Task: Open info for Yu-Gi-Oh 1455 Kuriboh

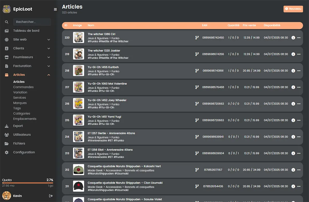Action: pos(293,71)
